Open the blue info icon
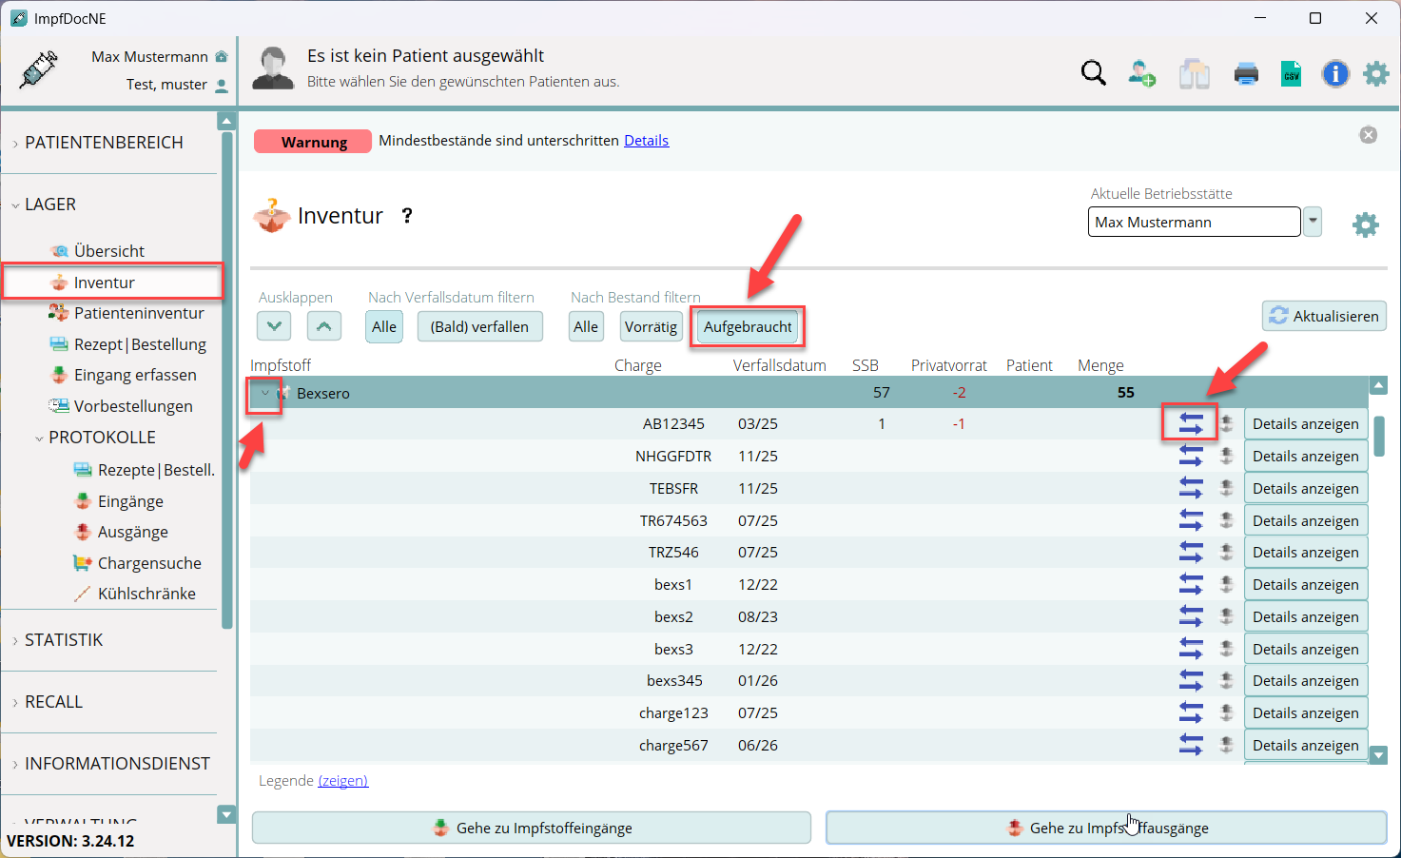Viewport: 1401px width, 858px height. tap(1335, 73)
